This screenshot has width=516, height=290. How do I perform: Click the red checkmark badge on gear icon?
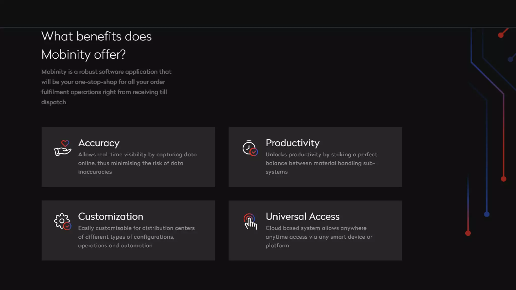pos(67,226)
